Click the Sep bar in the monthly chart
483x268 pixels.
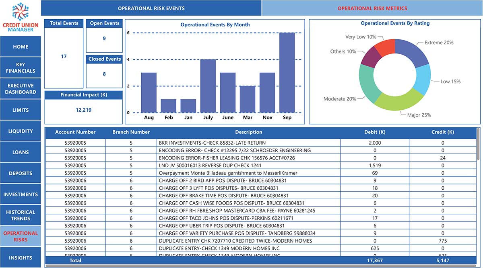coord(287,73)
